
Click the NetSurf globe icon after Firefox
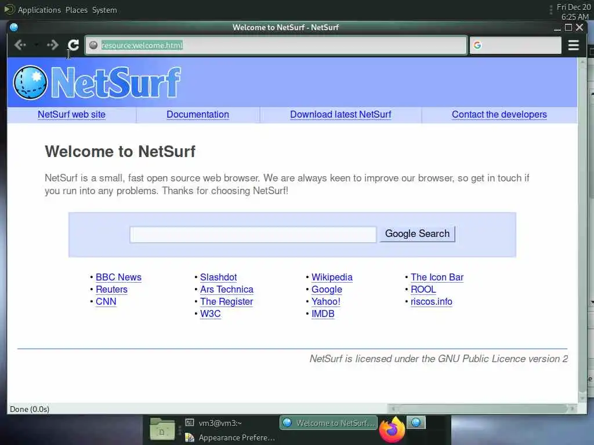click(x=416, y=422)
